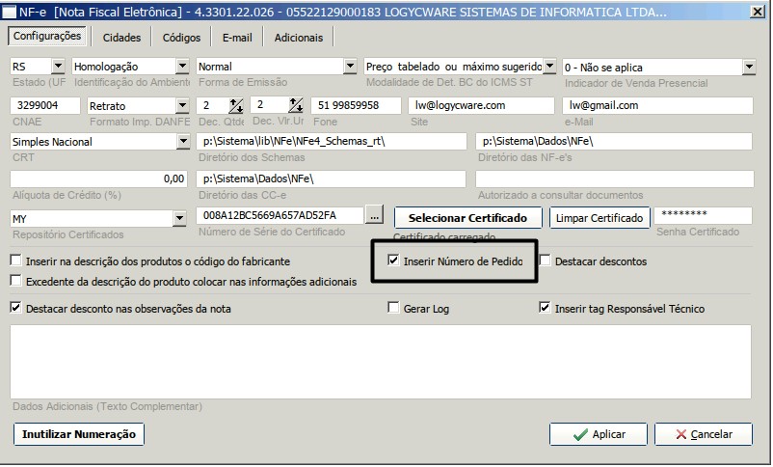Click the NF-e window title bar icon
Viewport: 773px width, 467px height.
[11, 11]
